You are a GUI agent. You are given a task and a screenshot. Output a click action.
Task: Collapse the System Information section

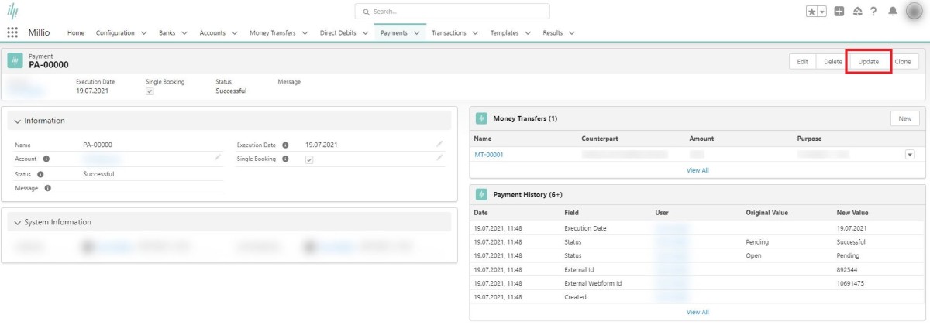pos(17,223)
